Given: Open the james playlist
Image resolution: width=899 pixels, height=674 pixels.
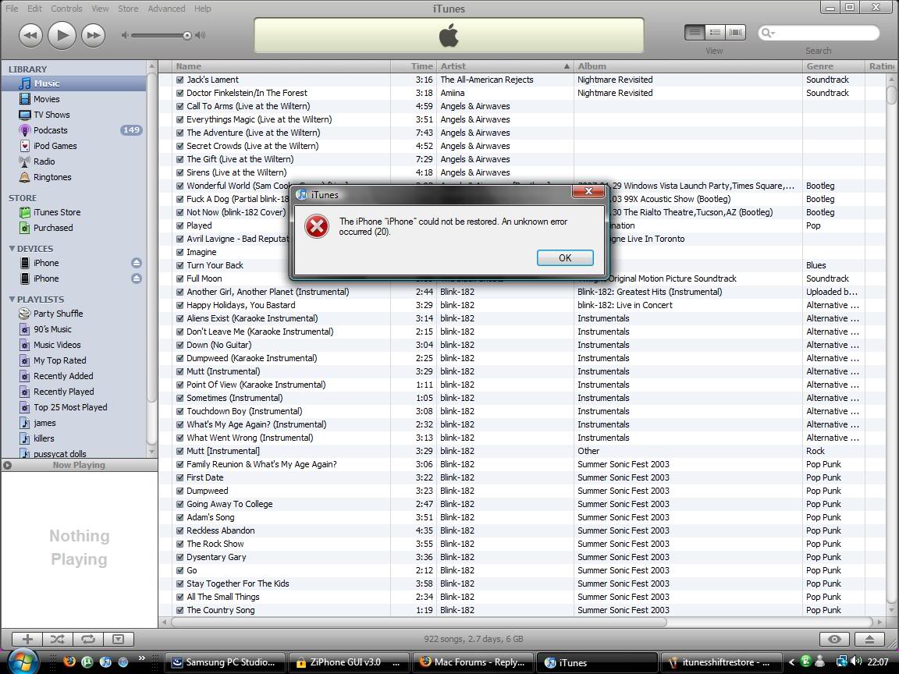Looking at the screenshot, I should [x=44, y=423].
